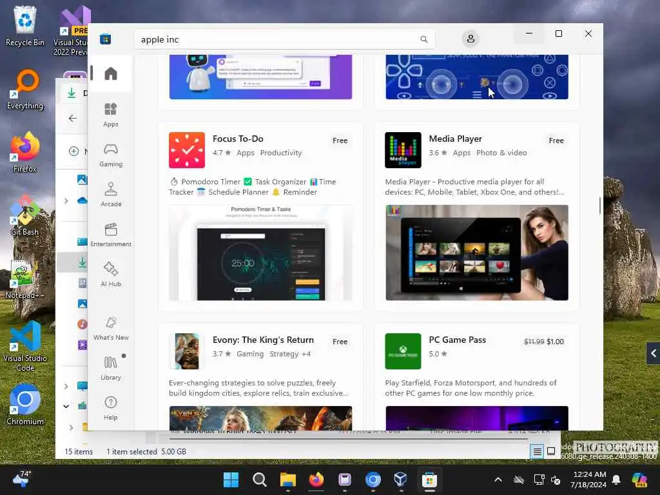Image resolution: width=660 pixels, height=495 pixels.
Task: Open the Library section
Action: [111, 368]
